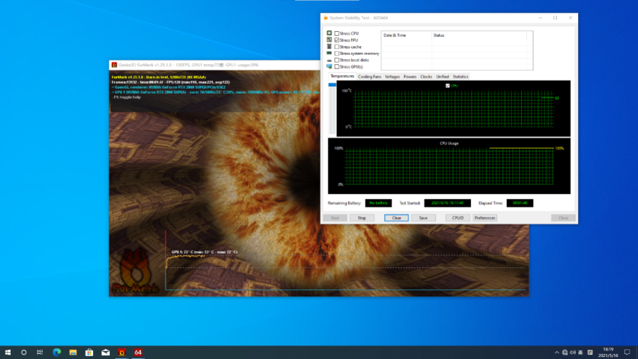Click the Status column header
638x359 pixels.
coord(479,35)
